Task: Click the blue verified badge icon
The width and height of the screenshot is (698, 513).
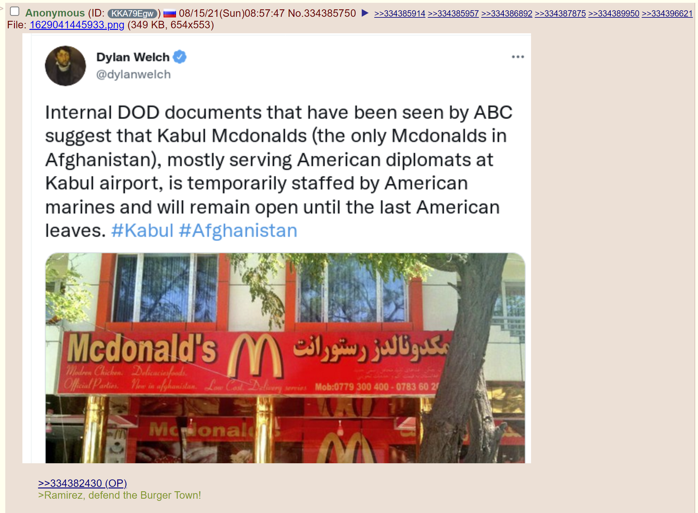Action: 180,57
